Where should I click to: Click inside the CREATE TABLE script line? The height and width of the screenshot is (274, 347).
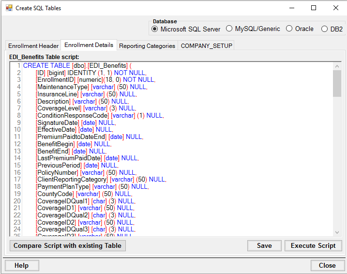(77, 65)
